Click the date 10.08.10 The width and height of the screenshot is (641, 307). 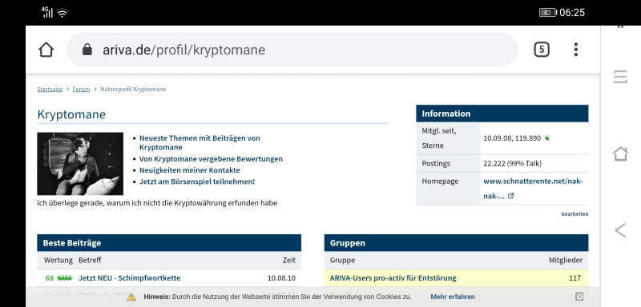pos(282,278)
